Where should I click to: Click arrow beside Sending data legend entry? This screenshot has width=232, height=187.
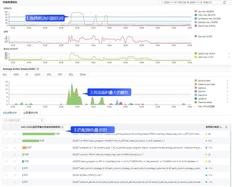coord(227,81)
